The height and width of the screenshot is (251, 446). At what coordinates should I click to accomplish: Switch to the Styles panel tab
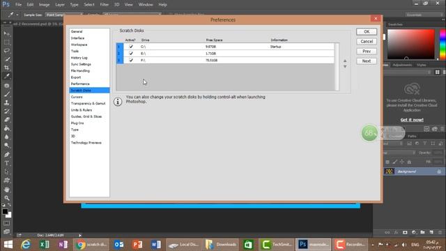[421, 65]
